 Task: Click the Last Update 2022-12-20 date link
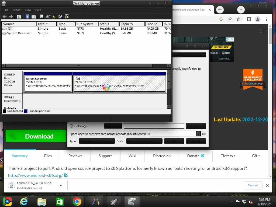(255, 119)
